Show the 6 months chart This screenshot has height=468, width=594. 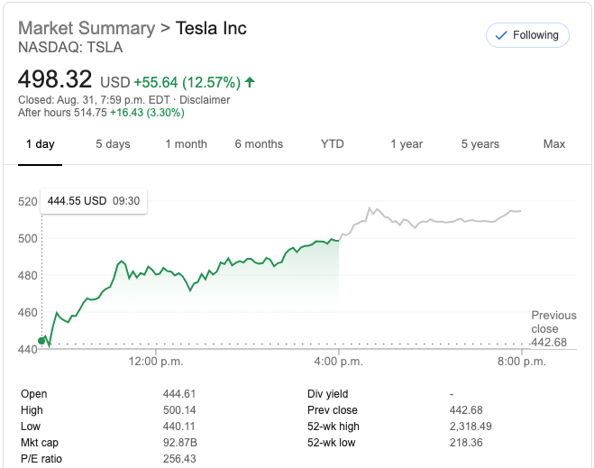259,144
